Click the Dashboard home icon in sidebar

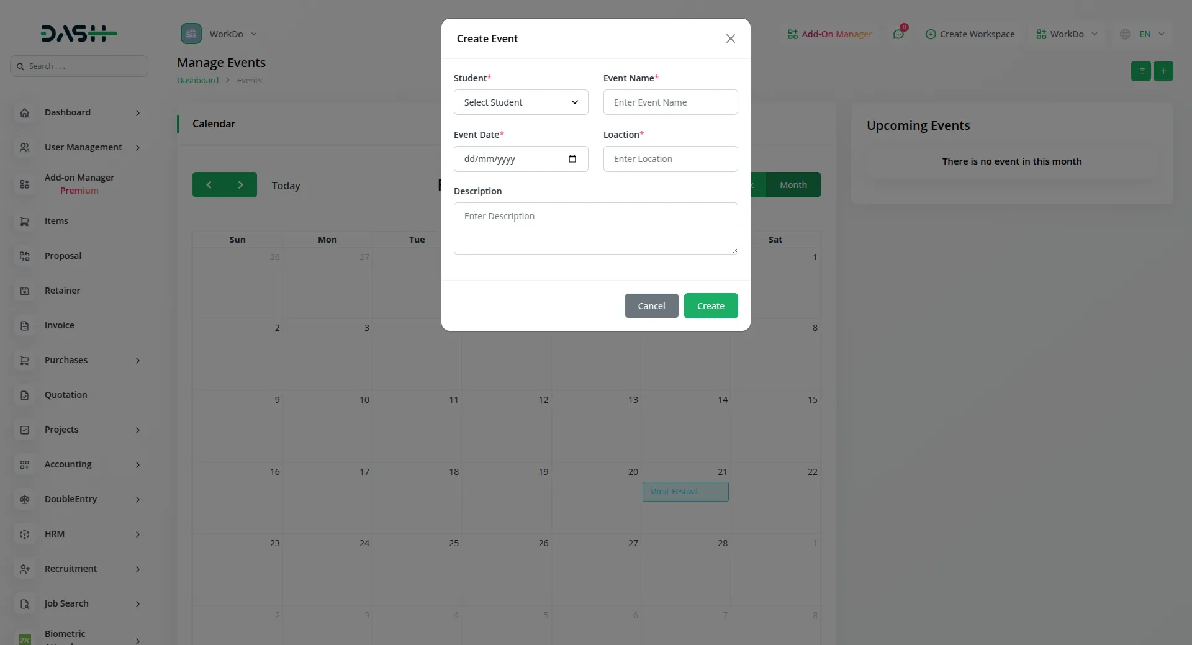pos(25,113)
